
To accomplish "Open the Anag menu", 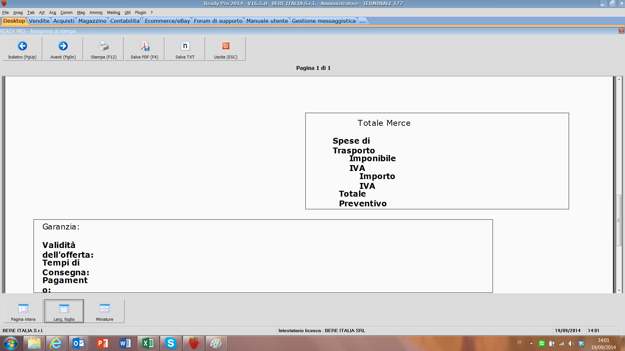I will pos(18,13).
